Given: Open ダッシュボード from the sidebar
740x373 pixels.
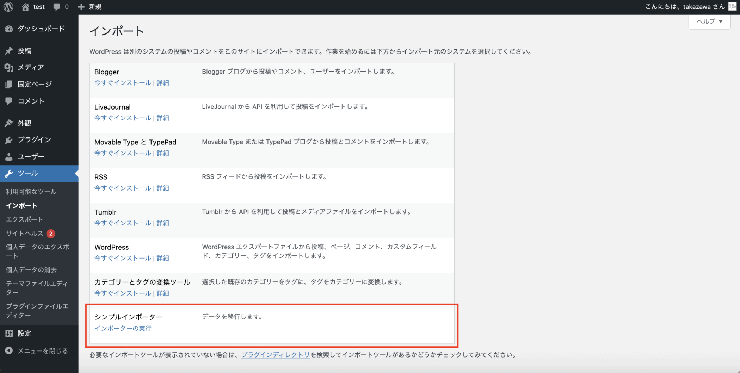Looking at the screenshot, I should pyautogui.click(x=41, y=29).
